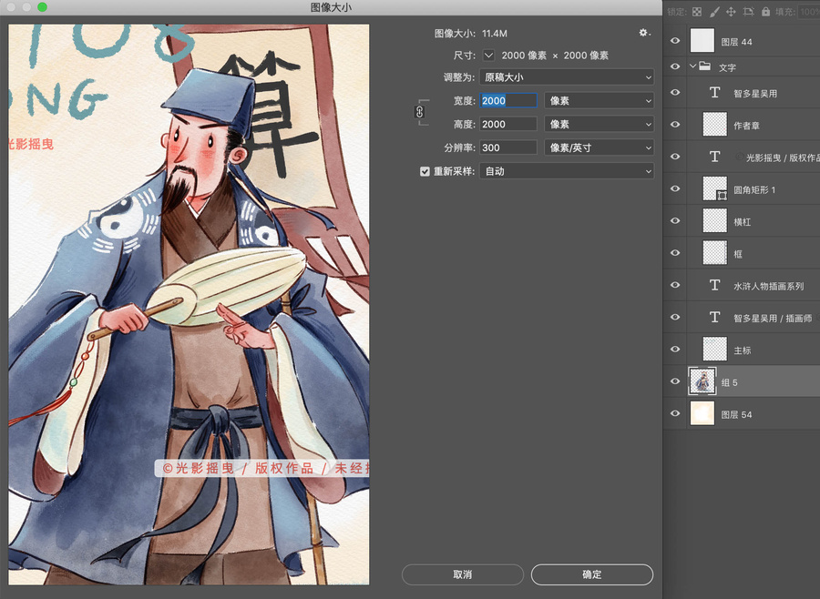Open the 高度 unit dropdown

(x=599, y=124)
